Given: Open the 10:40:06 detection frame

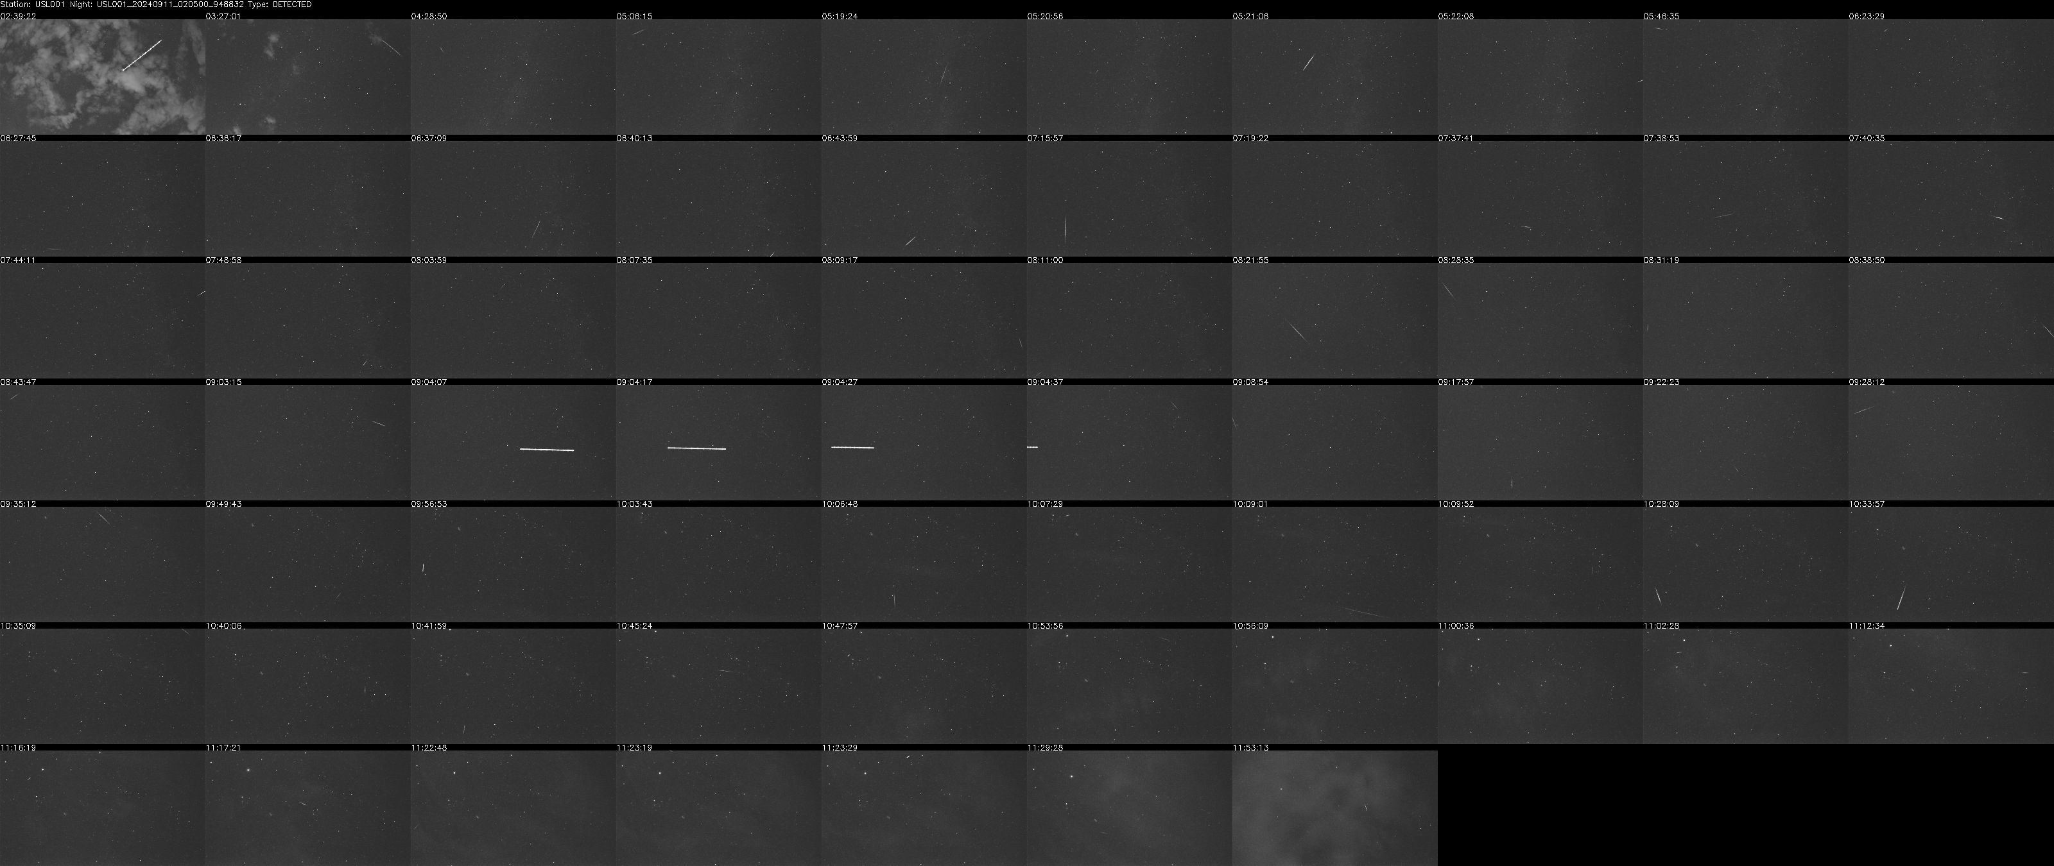Looking at the screenshot, I should 308,686.
